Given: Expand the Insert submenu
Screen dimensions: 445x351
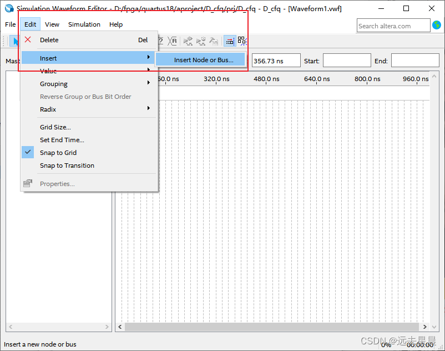Looking at the screenshot, I should pyautogui.click(x=89, y=58).
